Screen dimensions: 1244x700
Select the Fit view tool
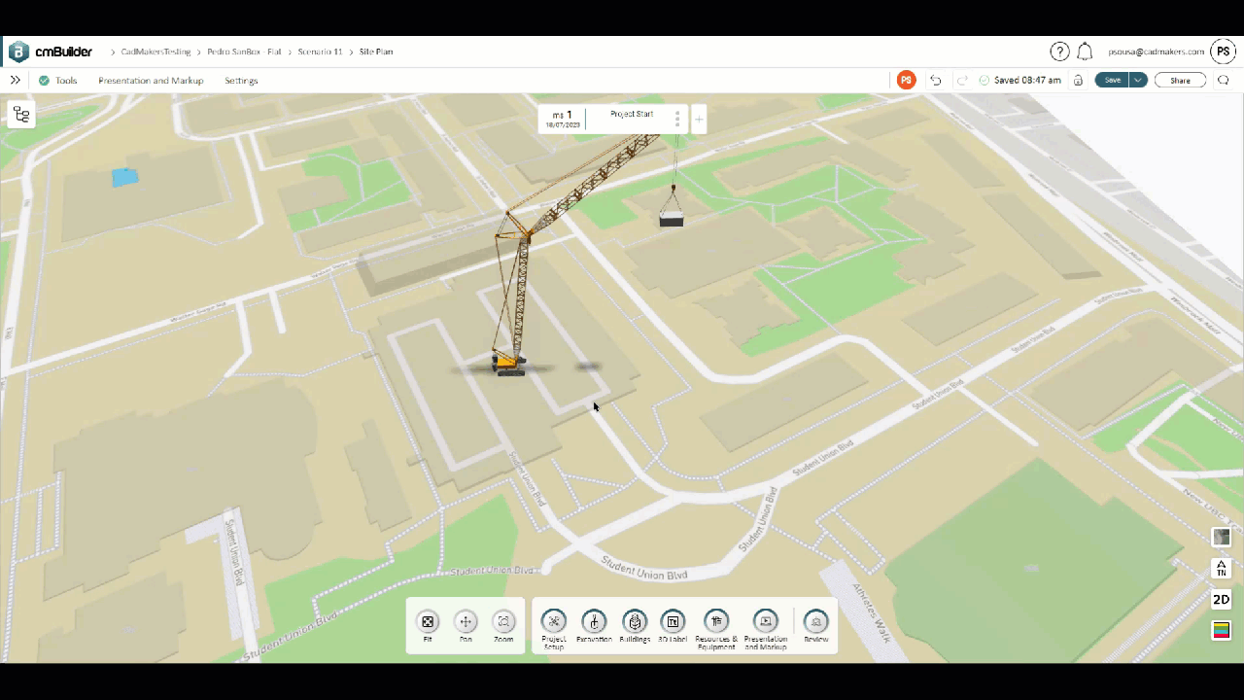[x=428, y=625]
